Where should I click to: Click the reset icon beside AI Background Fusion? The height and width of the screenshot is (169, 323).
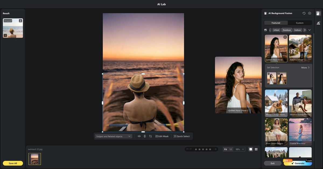(304, 13)
